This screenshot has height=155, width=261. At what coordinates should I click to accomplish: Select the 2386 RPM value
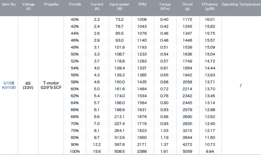tap(142, 151)
